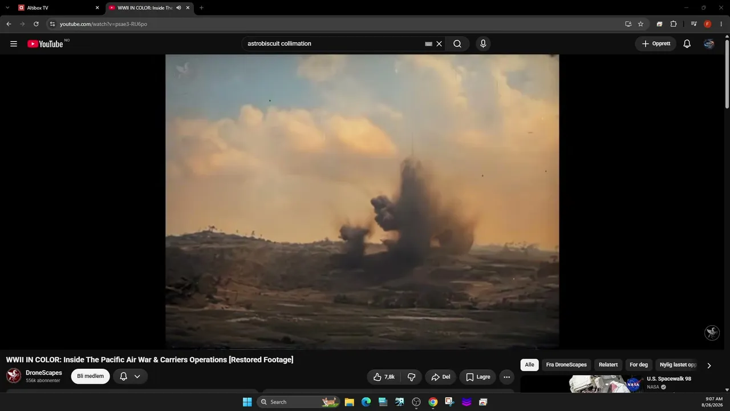
Task: Open a new browser tab
Action: (201, 8)
